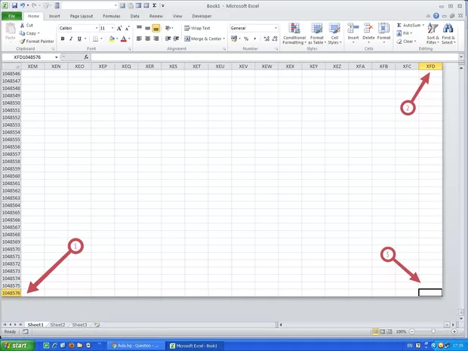This screenshot has width=468, height=351.
Task: Apply Accounting Number Format icon
Action: coord(234,38)
